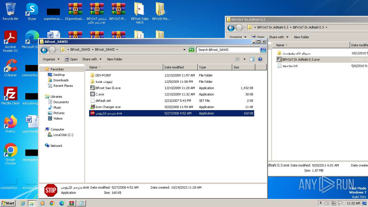368x207 pixels.
Task: Click the volume icon in system tray
Action: click(327, 203)
